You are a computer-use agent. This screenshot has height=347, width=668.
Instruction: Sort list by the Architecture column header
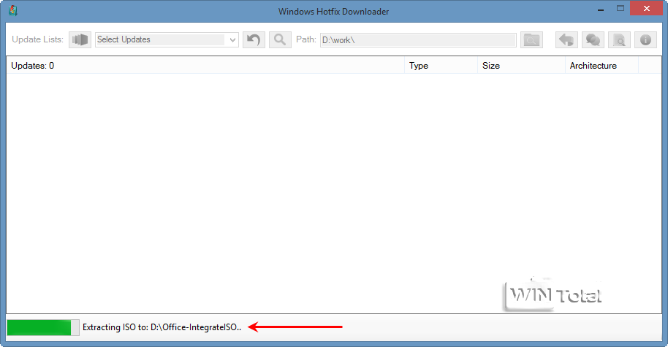coord(601,66)
